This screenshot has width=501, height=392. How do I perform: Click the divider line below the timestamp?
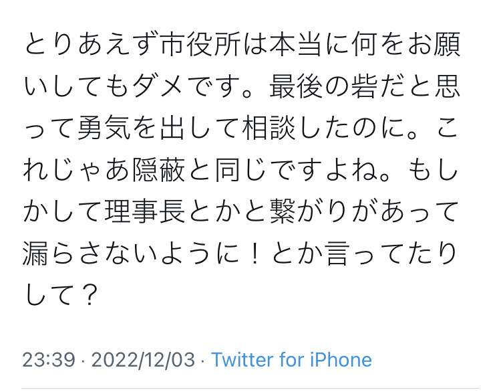[x=251, y=389]
